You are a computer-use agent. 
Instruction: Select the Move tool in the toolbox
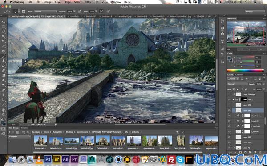tap(3, 22)
